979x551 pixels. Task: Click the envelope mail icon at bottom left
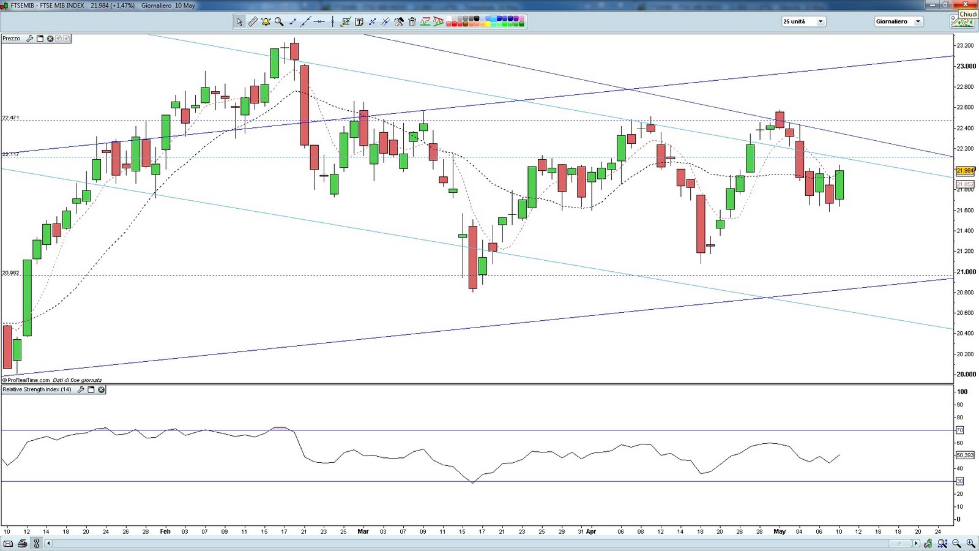click(8, 543)
